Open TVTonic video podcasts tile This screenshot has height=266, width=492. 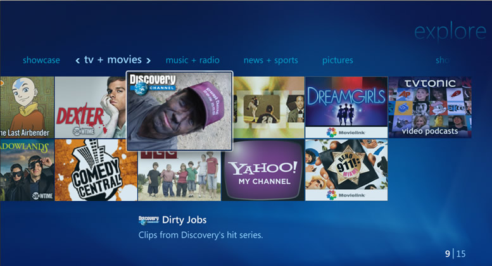pos(429,107)
